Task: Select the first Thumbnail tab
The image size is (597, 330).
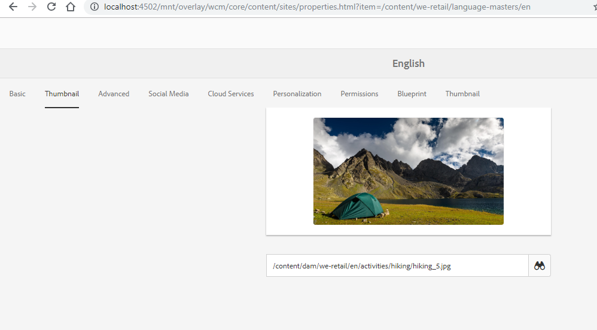Action: point(62,94)
